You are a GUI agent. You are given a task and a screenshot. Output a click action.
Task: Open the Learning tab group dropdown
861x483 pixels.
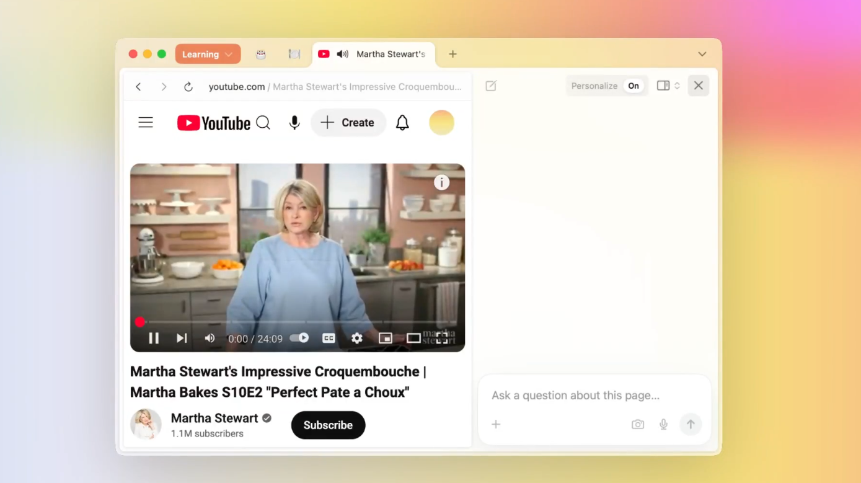pyautogui.click(x=208, y=54)
